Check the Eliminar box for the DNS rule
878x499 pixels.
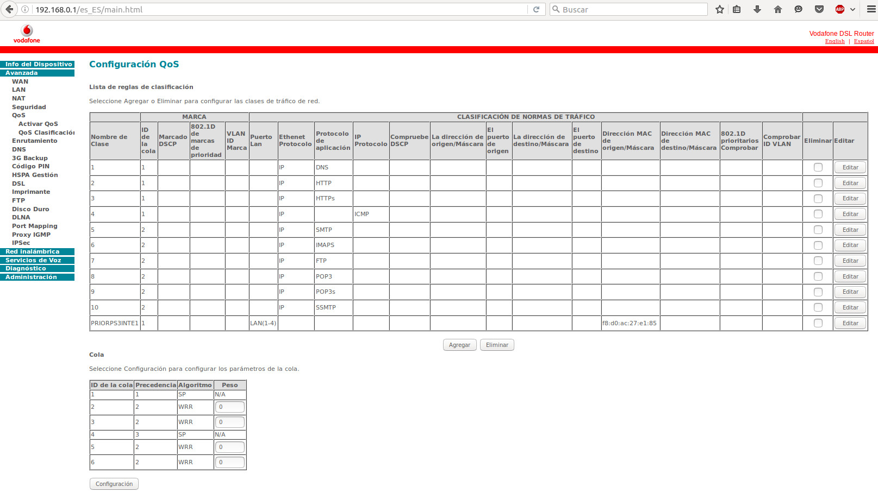[818, 167]
